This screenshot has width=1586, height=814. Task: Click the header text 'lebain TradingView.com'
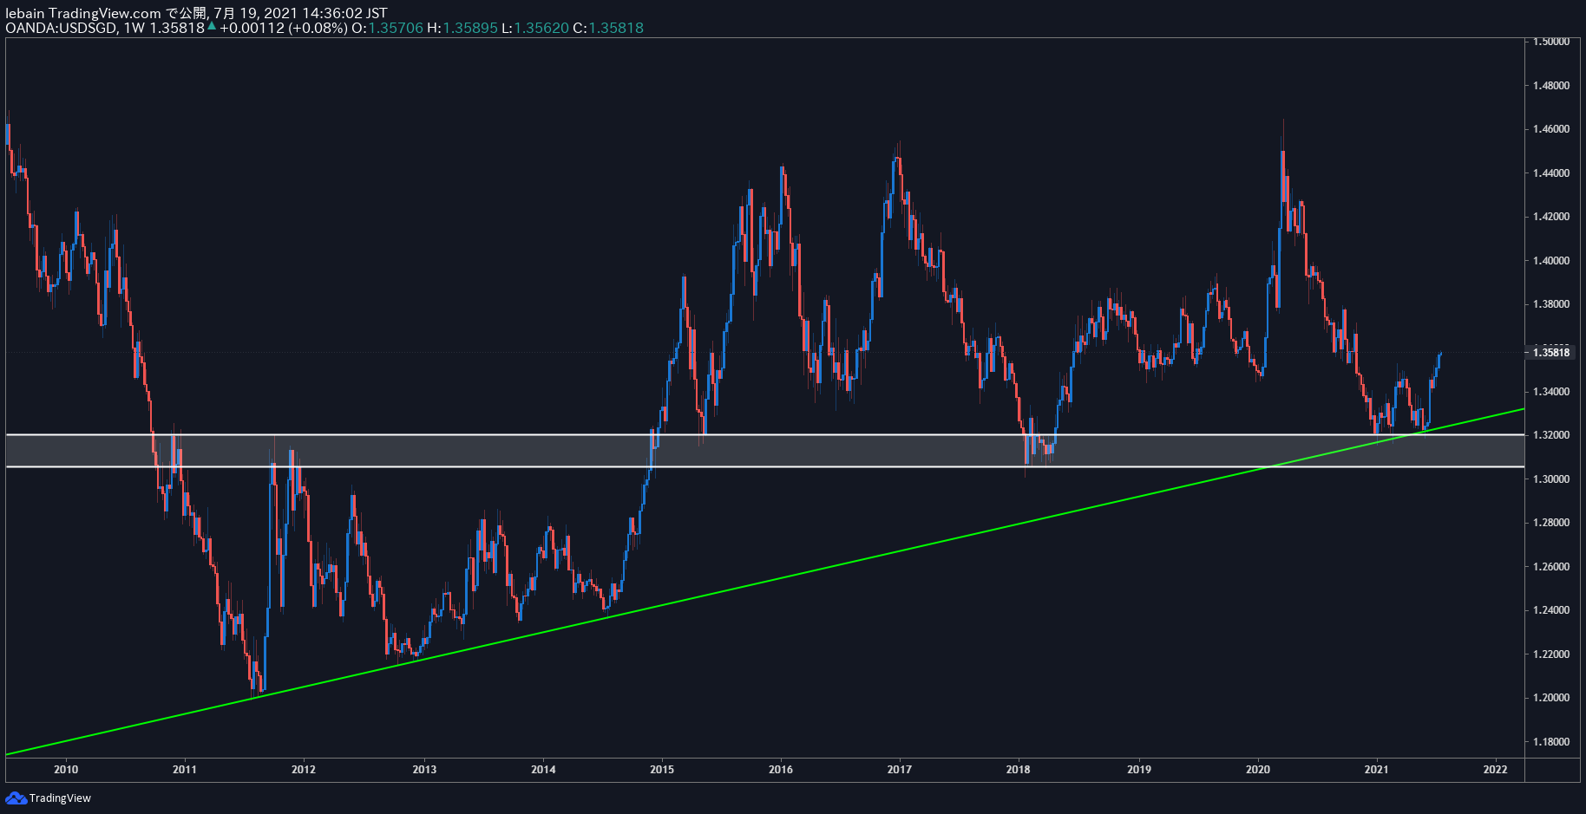(83, 13)
